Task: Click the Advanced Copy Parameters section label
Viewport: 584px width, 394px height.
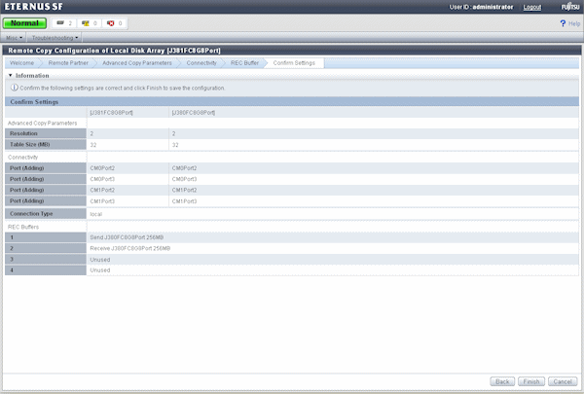Action: (43, 123)
